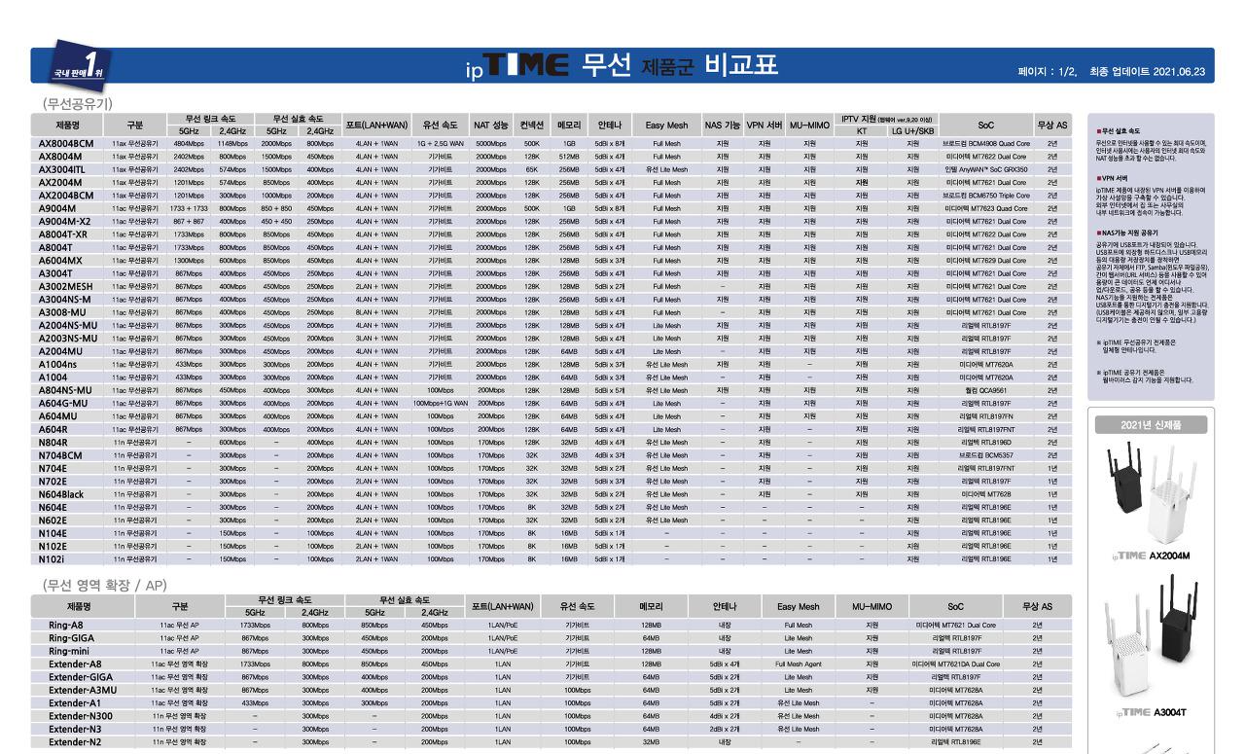Click the 퀄컴 QCA9561 SoC cell
Viewport: 1245px width, 754px height.
[x=985, y=390]
